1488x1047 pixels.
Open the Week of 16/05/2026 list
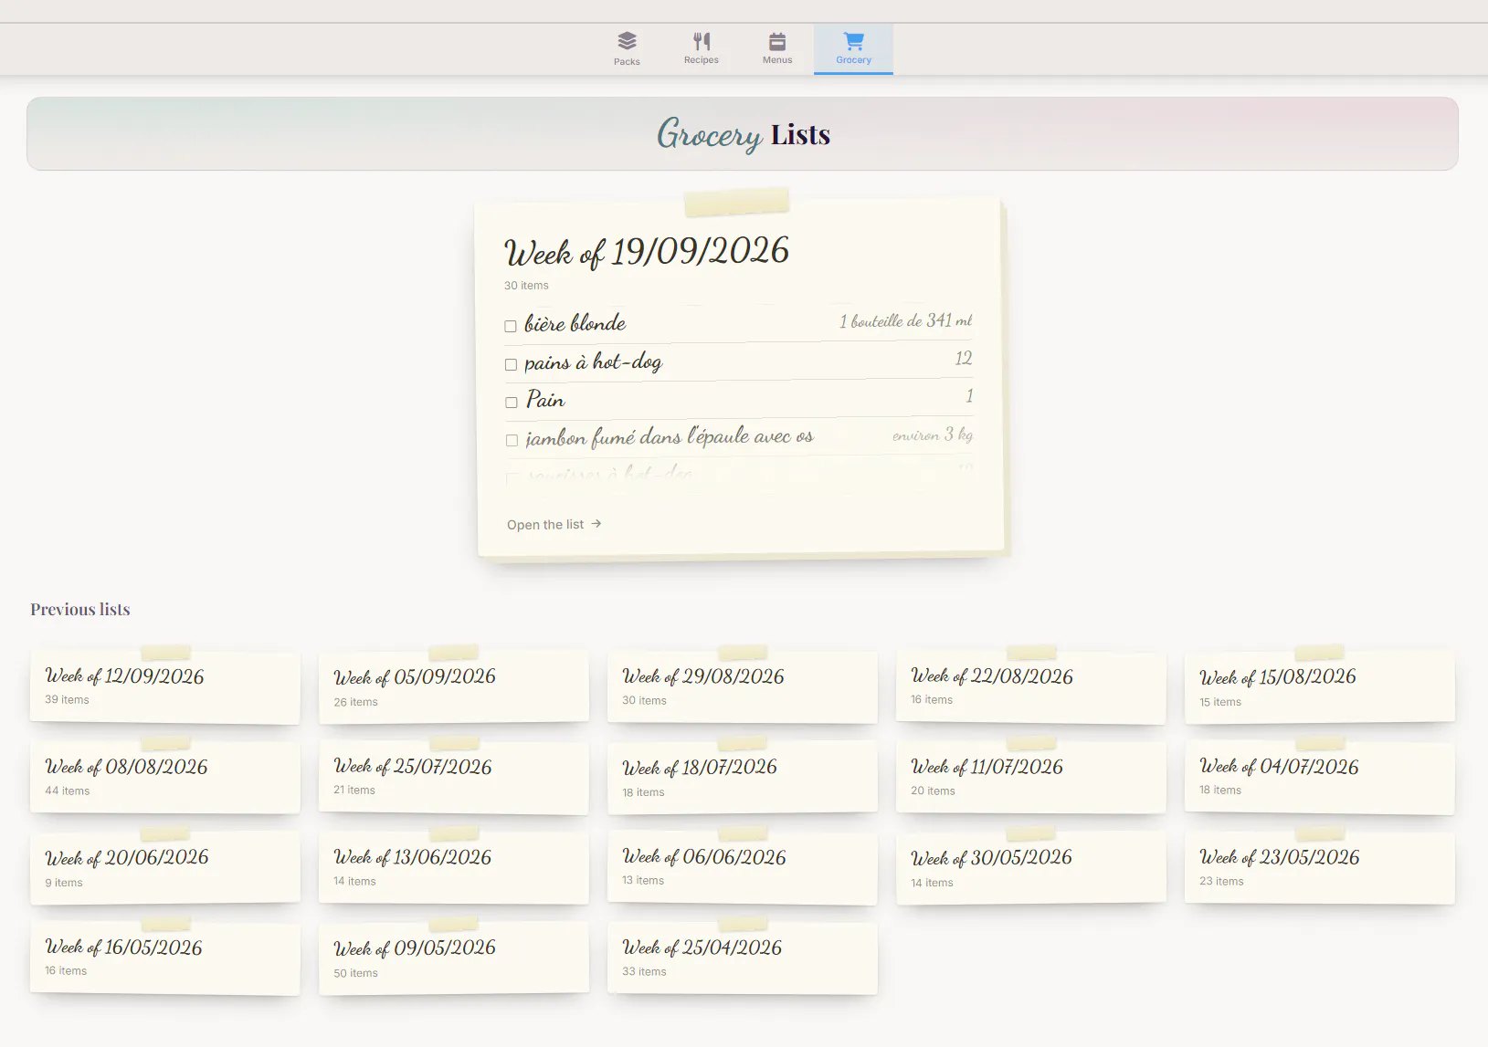pyautogui.click(x=165, y=958)
